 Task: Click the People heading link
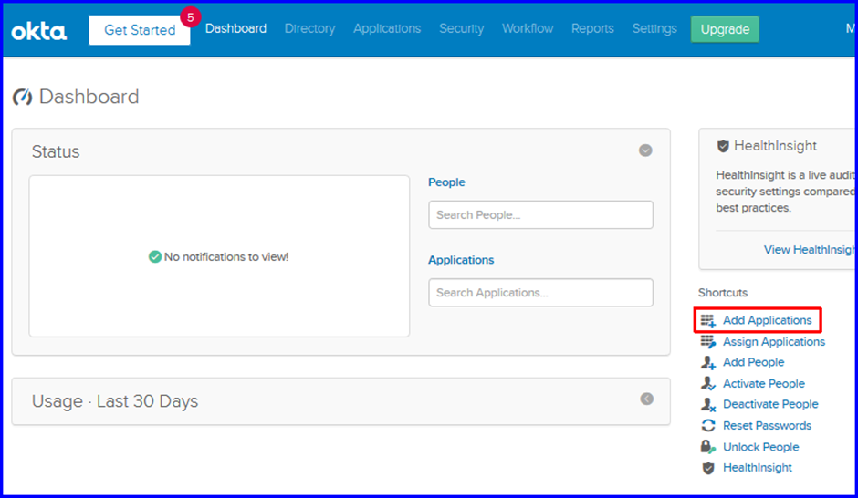tap(446, 182)
